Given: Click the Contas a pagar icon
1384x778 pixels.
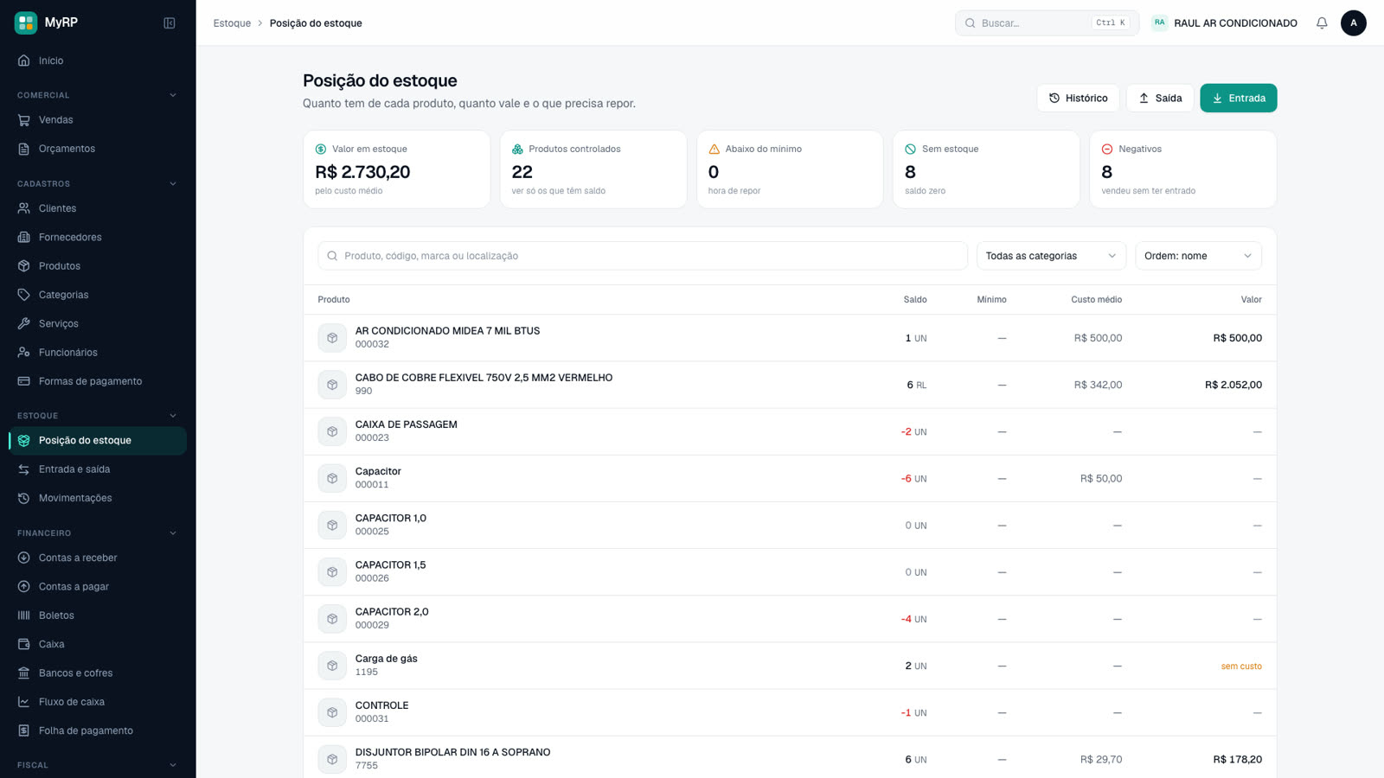Looking at the screenshot, I should 24,587.
